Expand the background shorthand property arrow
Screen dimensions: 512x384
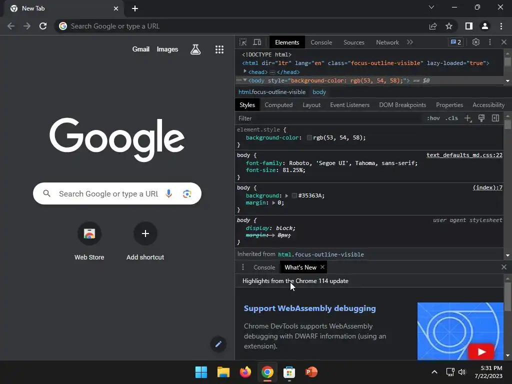click(x=286, y=195)
